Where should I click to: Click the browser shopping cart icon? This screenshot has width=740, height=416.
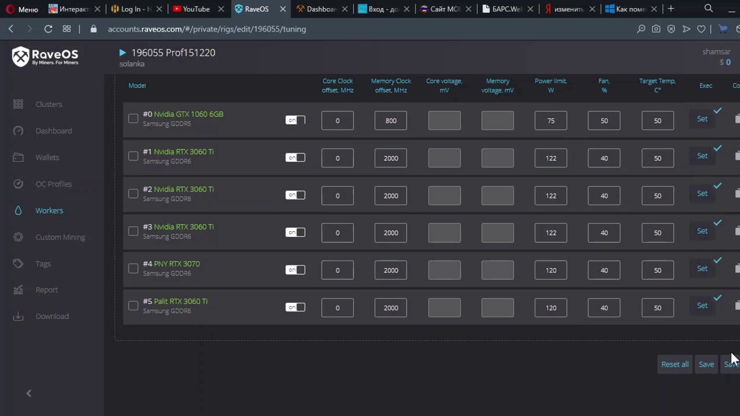point(723,29)
